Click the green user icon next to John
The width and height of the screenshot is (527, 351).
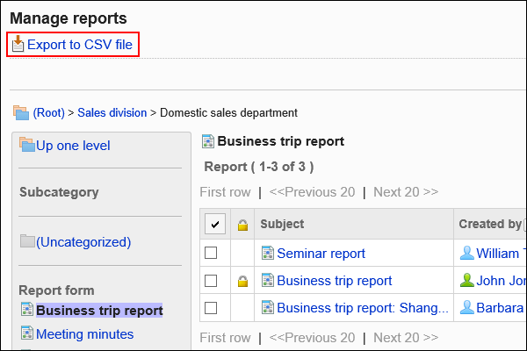pos(467,280)
